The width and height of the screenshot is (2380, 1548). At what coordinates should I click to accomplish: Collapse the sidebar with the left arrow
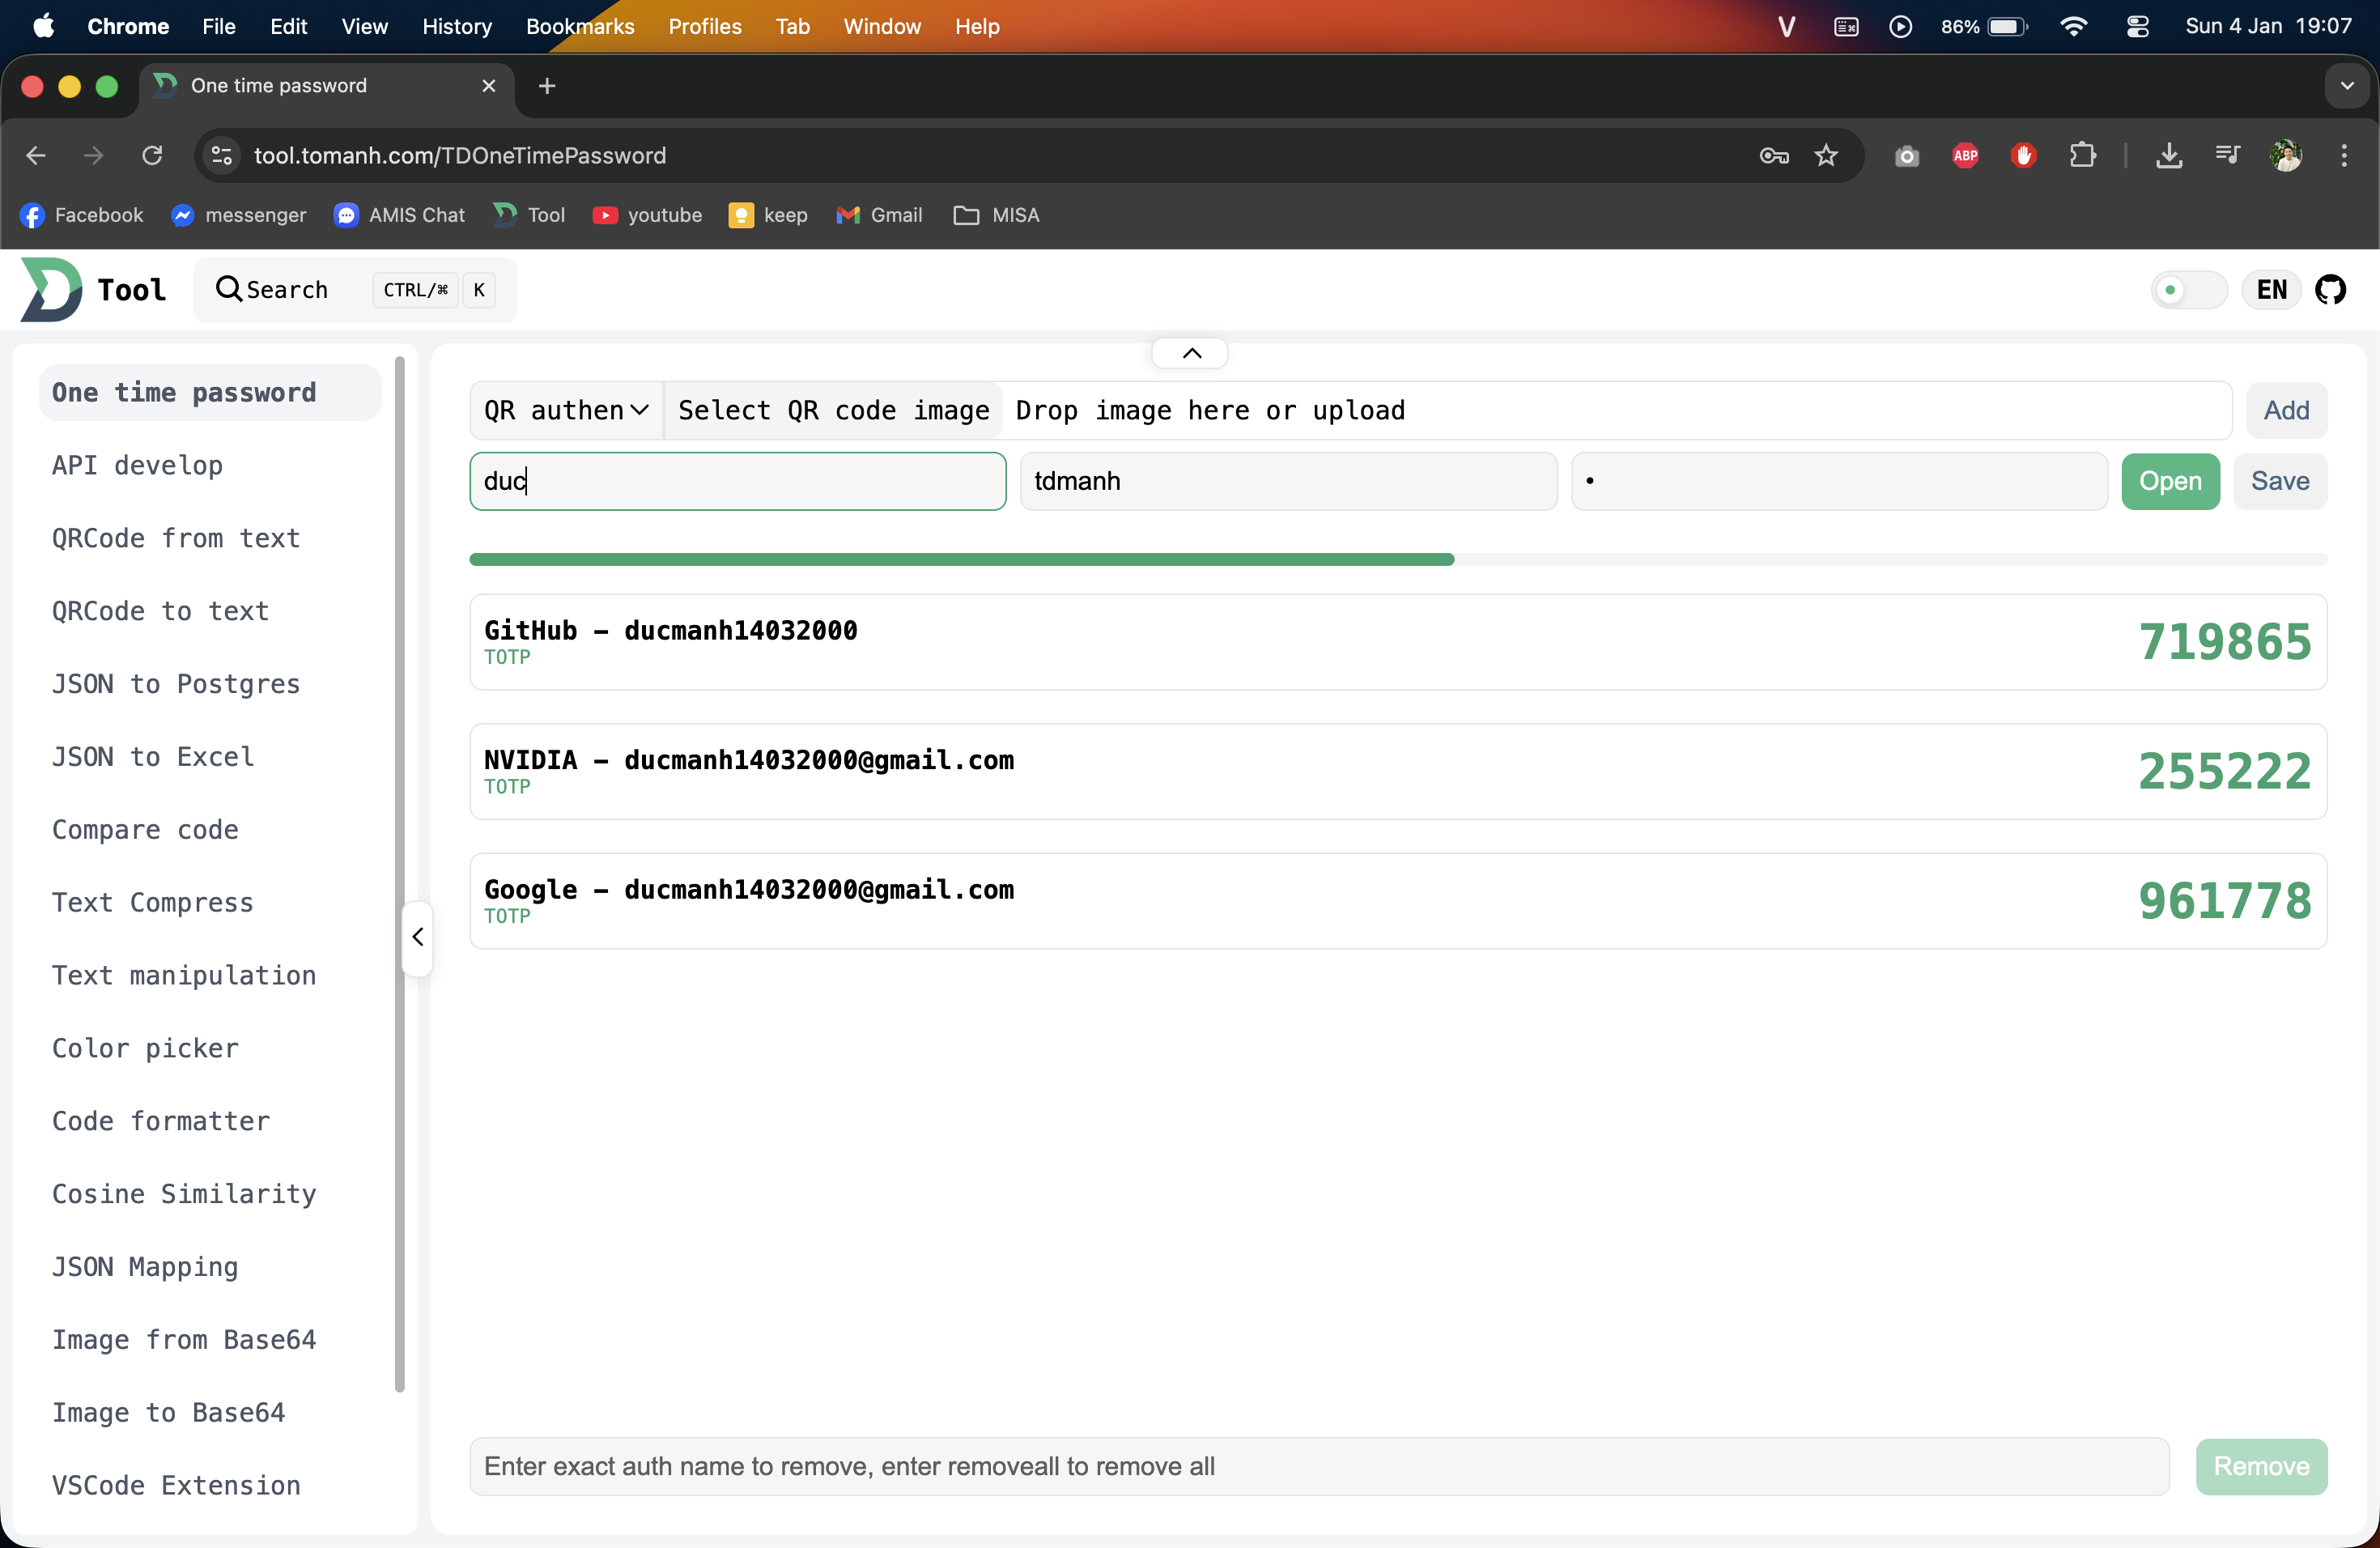tap(416, 937)
